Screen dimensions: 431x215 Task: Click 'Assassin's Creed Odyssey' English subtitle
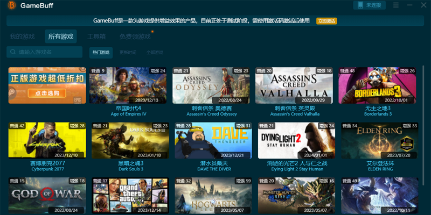click(x=212, y=114)
